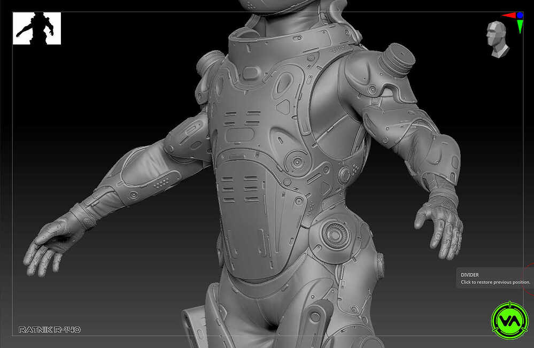The image size is (534, 348).
Task: Click the RATNIK R-140 title label
Action: pyautogui.click(x=50, y=330)
